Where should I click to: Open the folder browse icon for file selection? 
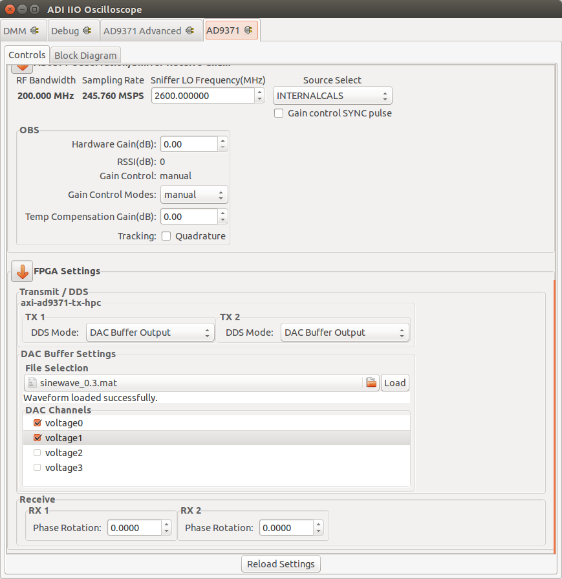tap(371, 382)
